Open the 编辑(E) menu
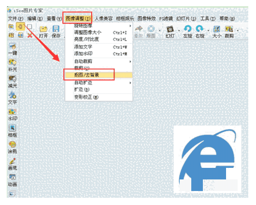The image size is (256, 205). point(35,19)
